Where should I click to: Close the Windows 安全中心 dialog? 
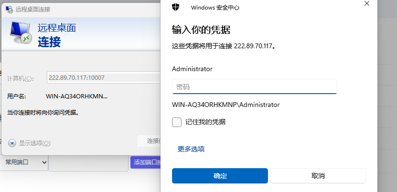point(366,3)
